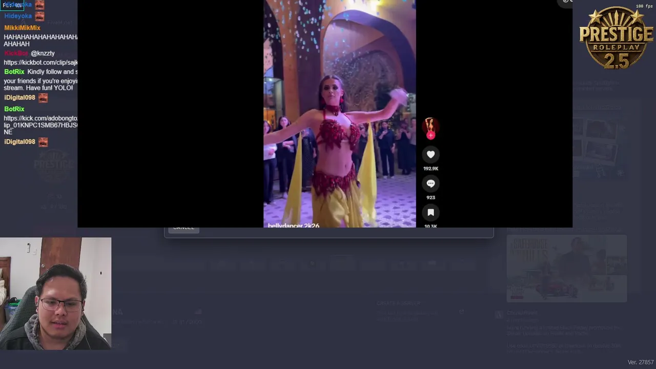Viewport: 656px width, 369px height.
Task: Click the 100 fps counter
Action: coord(644,6)
